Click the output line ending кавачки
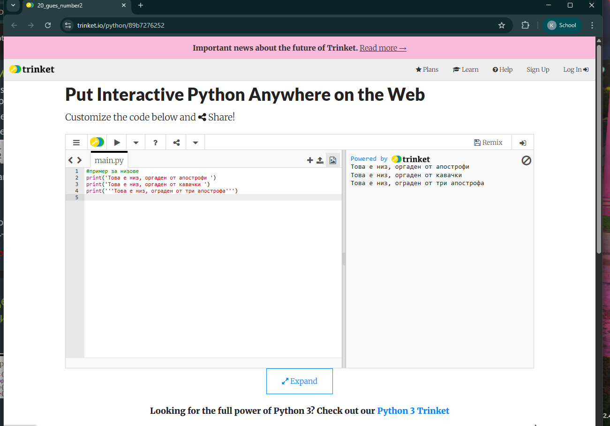Image resolution: width=610 pixels, height=426 pixels. (x=407, y=175)
